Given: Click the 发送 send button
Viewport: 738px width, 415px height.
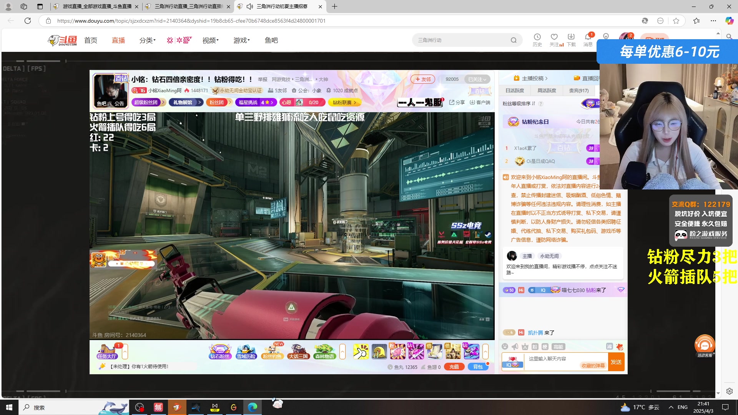Looking at the screenshot, I should pyautogui.click(x=616, y=362).
